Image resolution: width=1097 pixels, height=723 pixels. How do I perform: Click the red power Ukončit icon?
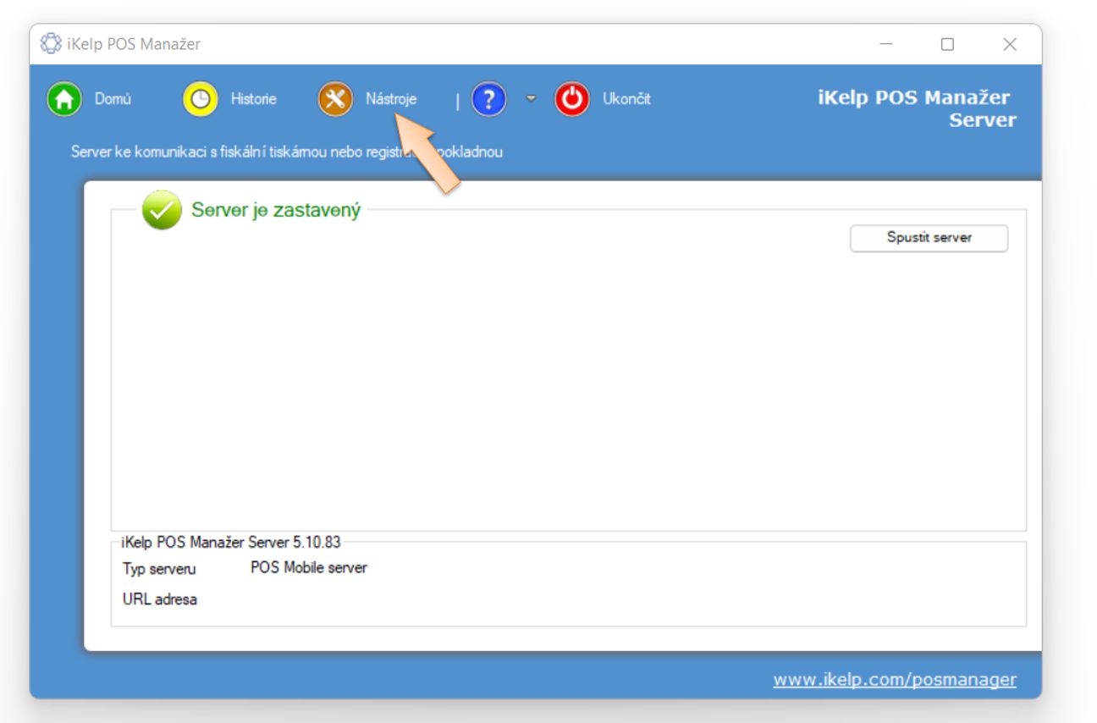pyautogui.click(x=572, y=99)
